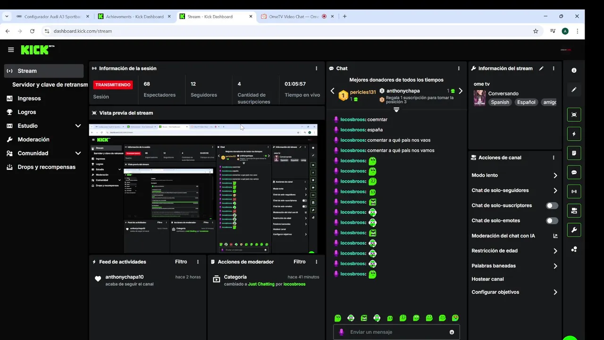The width and height of the screenshot is (604, 340).
Task: Open the Chat panel three-dot menu
Action: click(459, 68)
